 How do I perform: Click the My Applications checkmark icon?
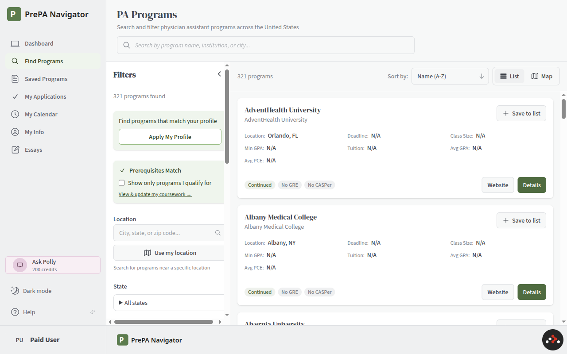click(15, 96)
